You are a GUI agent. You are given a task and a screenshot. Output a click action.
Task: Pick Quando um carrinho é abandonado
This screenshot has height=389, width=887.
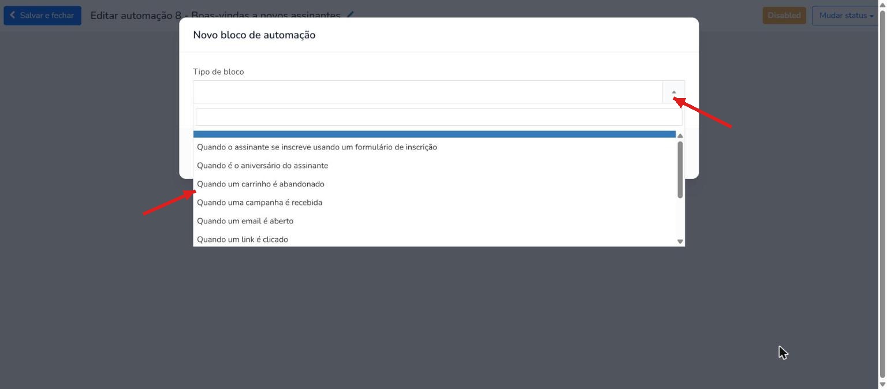(x=434, y=184)
